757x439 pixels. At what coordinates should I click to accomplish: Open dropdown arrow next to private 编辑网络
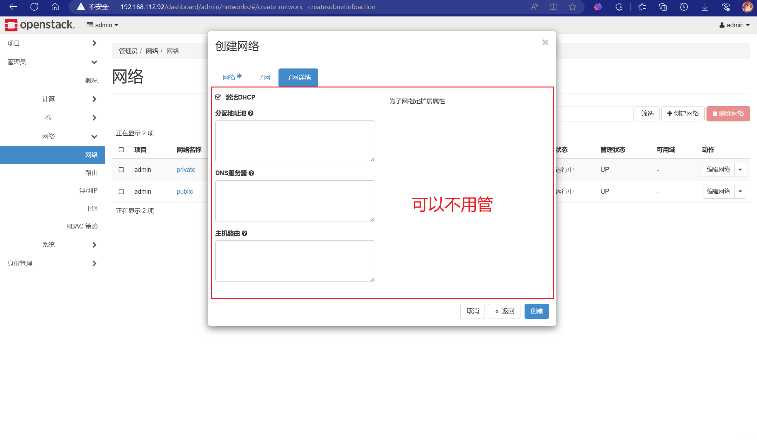point(740,170)
